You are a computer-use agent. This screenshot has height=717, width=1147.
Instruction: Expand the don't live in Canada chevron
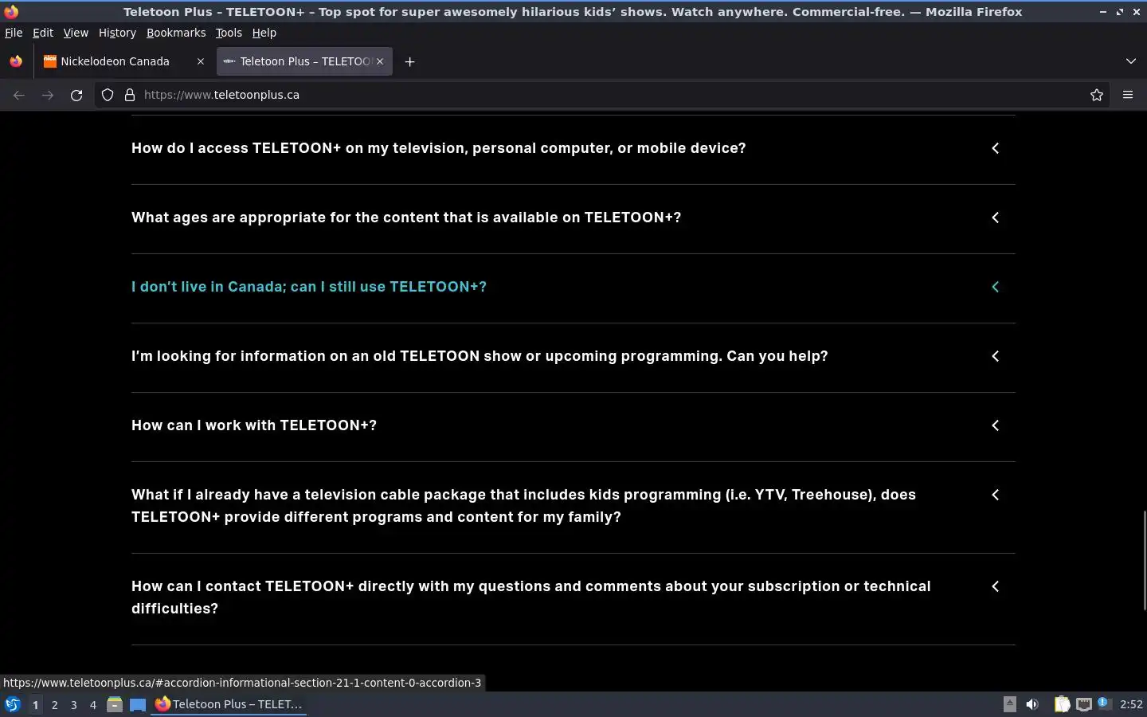click(x=996, y=287)
